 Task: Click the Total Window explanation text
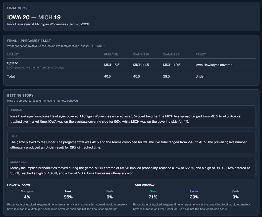191,207
